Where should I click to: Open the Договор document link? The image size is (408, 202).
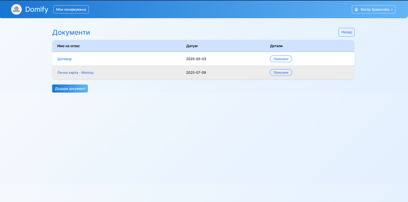pyautogui.click(x=64, y=59)
